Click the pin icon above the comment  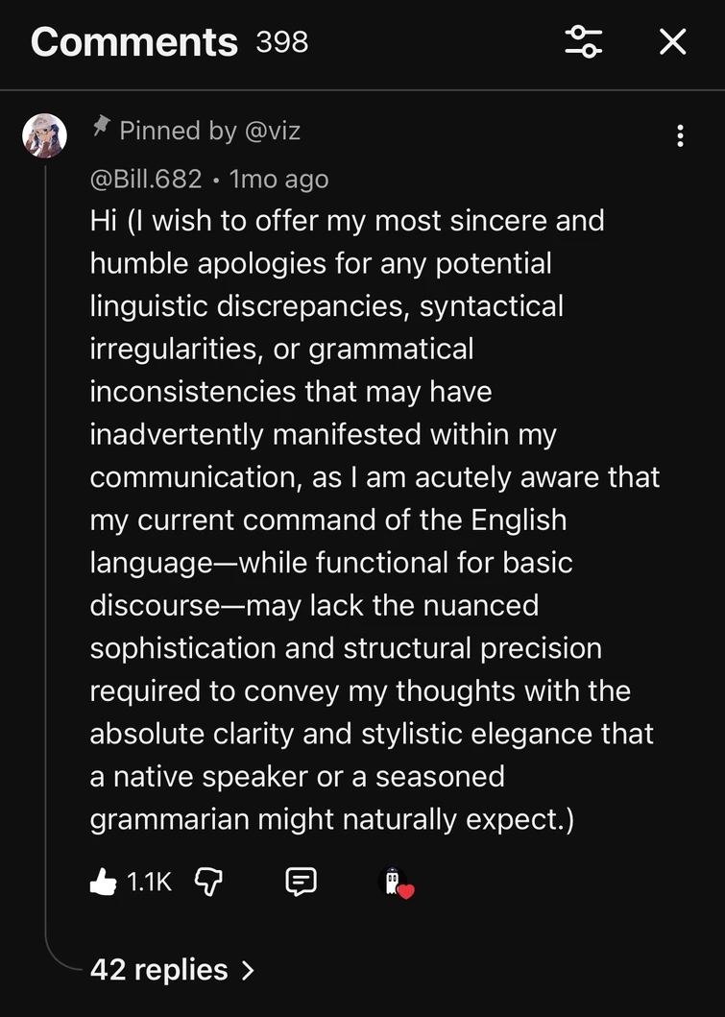(x=101, y=127)
